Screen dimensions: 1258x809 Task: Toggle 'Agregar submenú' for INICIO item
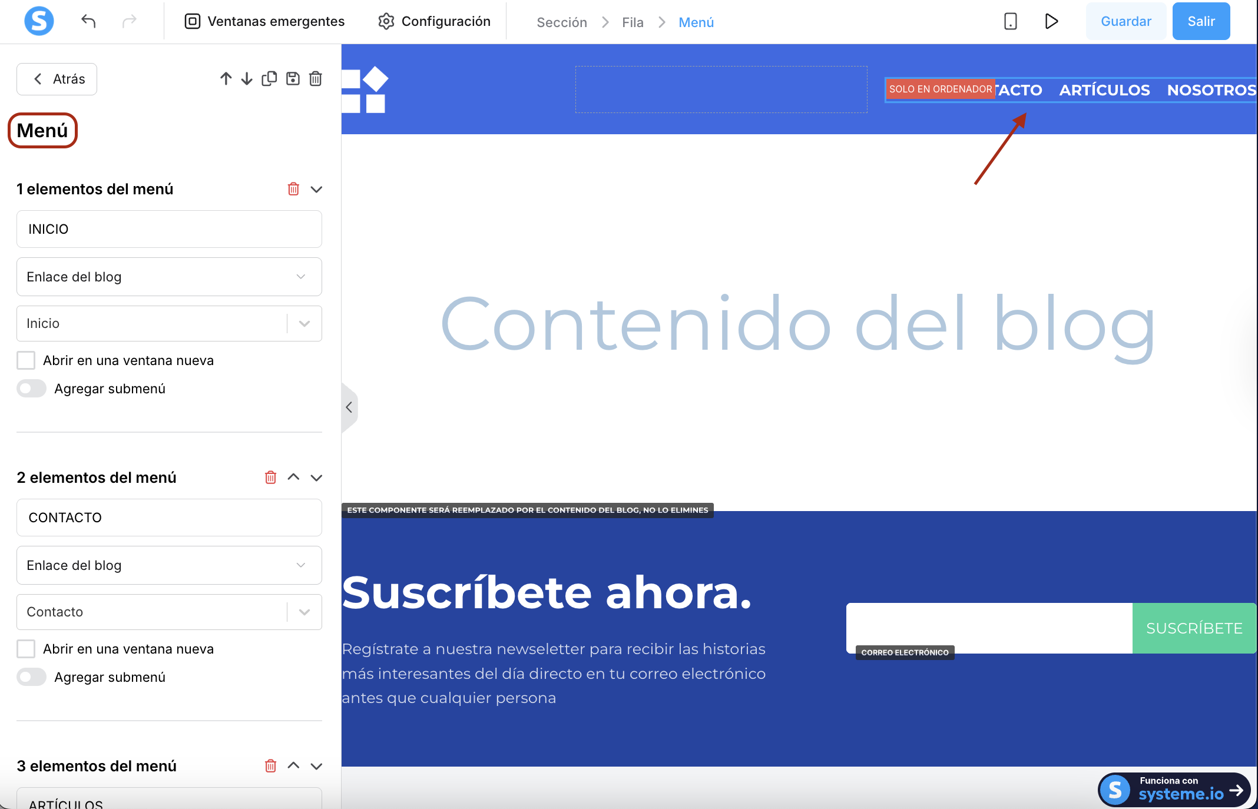pyautogui.click(x=32, y=389)
